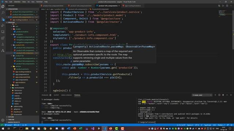Click the Open Changes icon in editor toolbar

click(219, 6)
